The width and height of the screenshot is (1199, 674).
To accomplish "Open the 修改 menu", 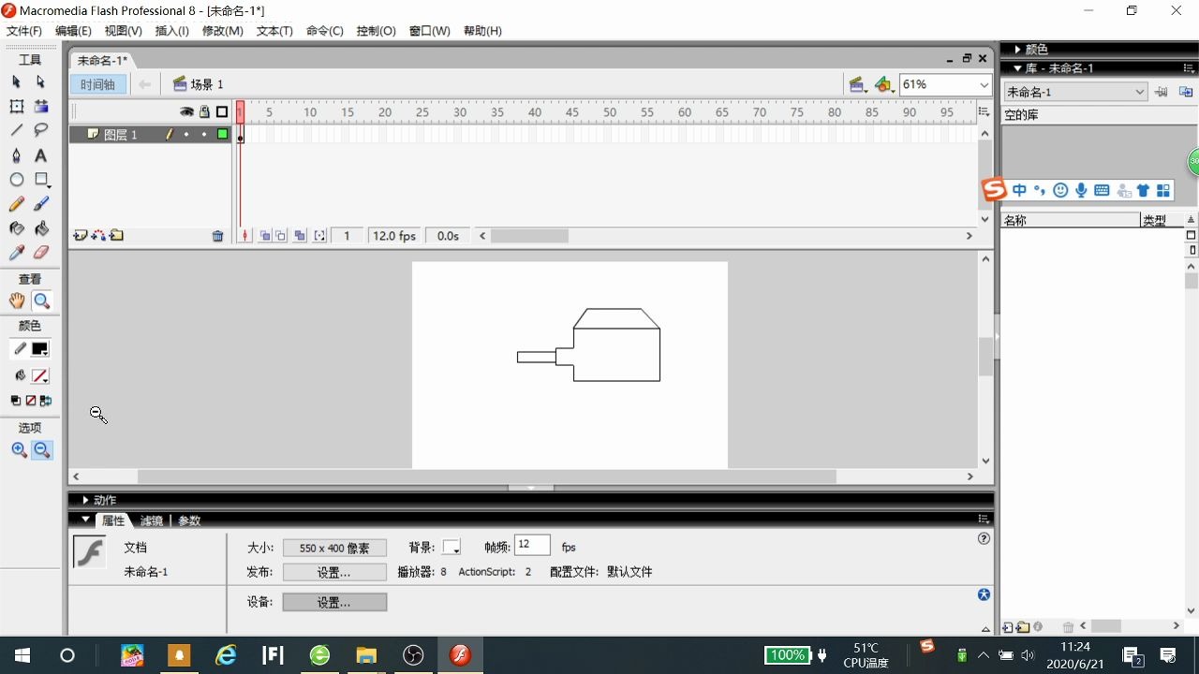I will [222, 30].
